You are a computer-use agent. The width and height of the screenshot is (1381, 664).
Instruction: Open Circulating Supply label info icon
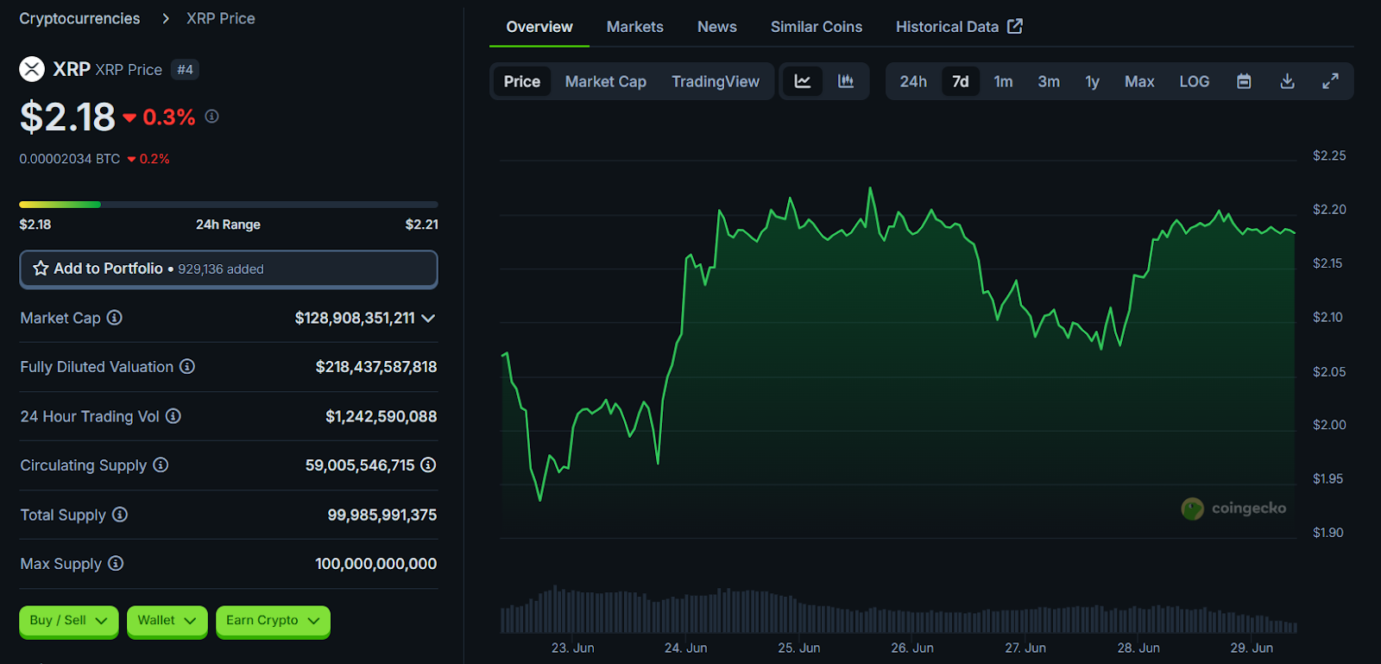tap(161, 465)
